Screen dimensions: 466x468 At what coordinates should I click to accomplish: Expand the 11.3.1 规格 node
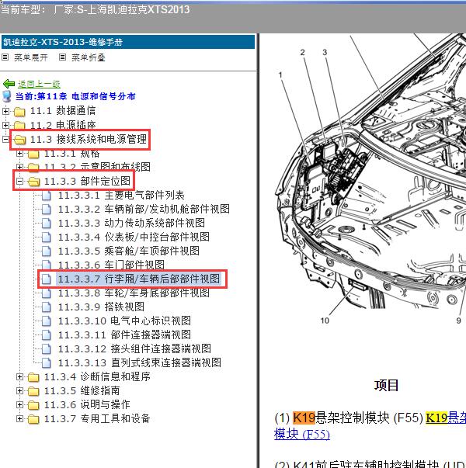tap(19, 154)
